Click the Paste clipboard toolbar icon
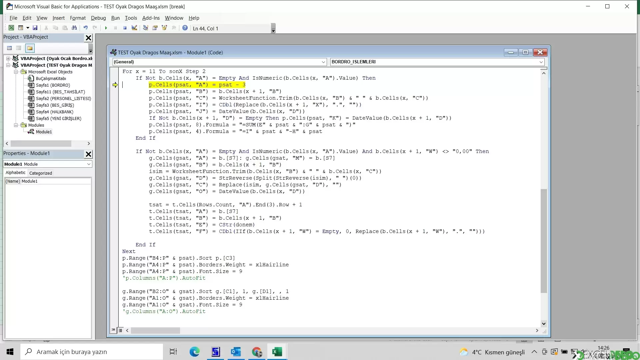Screen dimensions: 640x360 coord(65,28)
